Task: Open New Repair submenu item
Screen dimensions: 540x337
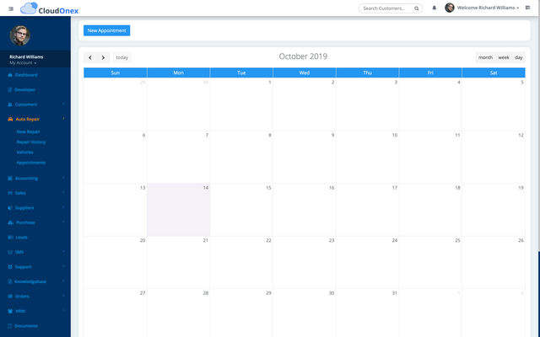Action: (x=28, y=131)
